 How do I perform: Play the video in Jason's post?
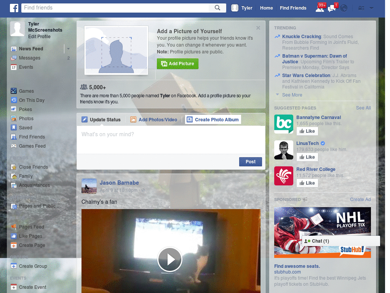coord(170,259)
